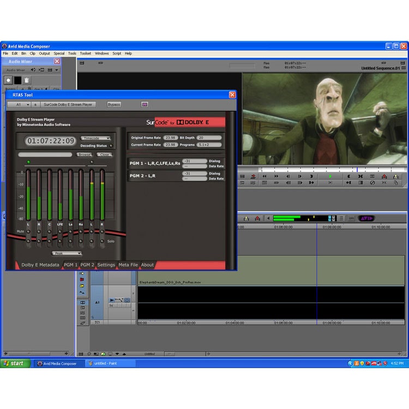This screenshot has width=409, height=409.
Task: Click the up arrow in timeline bottom bar
Action: click(124, 354)
